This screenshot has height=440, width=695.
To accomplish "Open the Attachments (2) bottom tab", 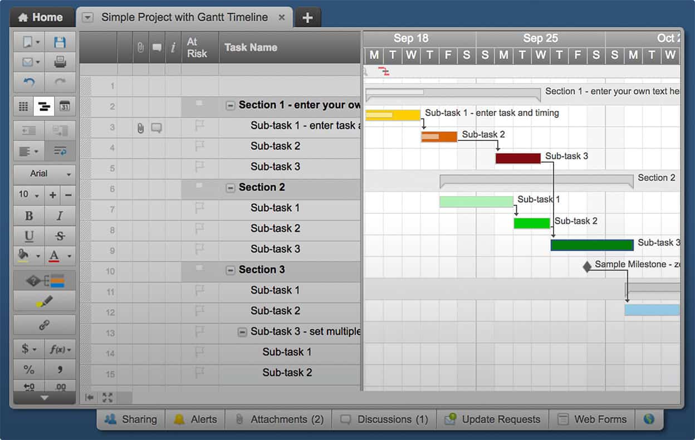I will point(278,419).
